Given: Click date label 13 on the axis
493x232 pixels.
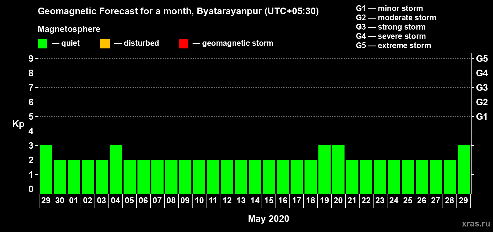Looking at the screenshot, I should point(241,201).
